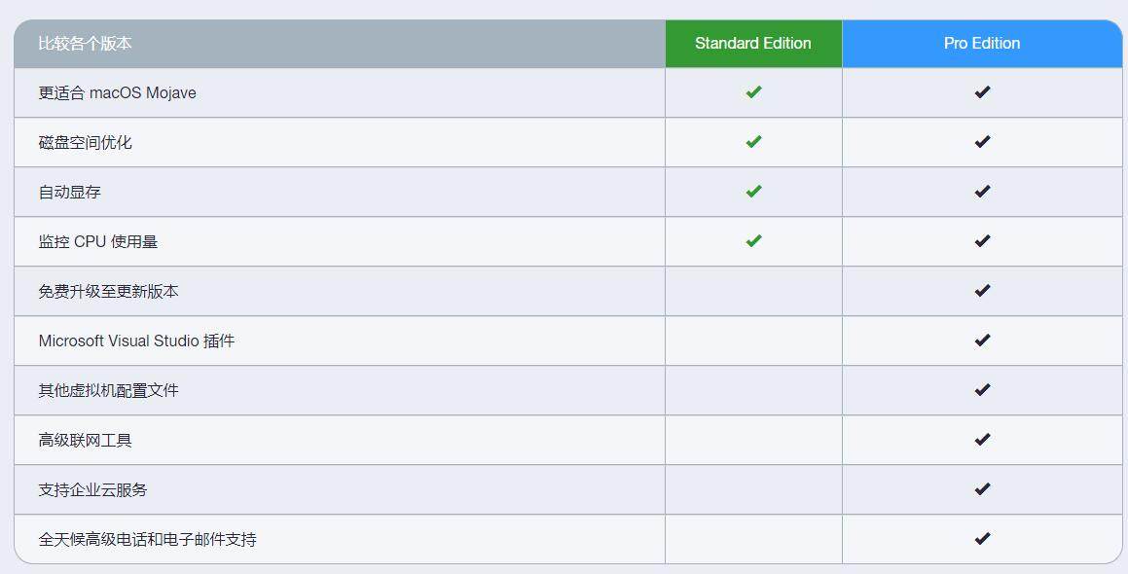The width and height of the screenshot is (1128, 574).
Task: Click Pro checkmark for Visual Studio 插件
Action: pos(982,341)
